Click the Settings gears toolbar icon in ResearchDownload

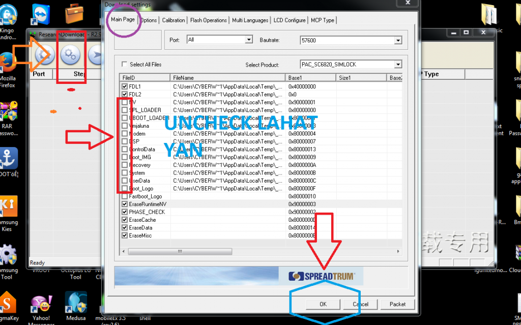pos(70,55)
